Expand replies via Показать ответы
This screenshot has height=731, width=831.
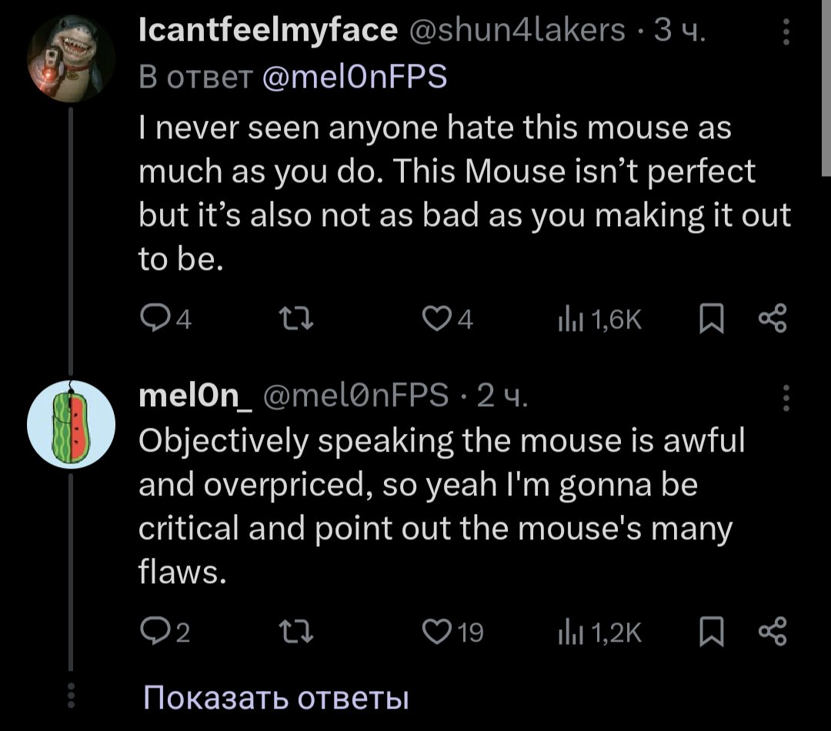(275, 697)
